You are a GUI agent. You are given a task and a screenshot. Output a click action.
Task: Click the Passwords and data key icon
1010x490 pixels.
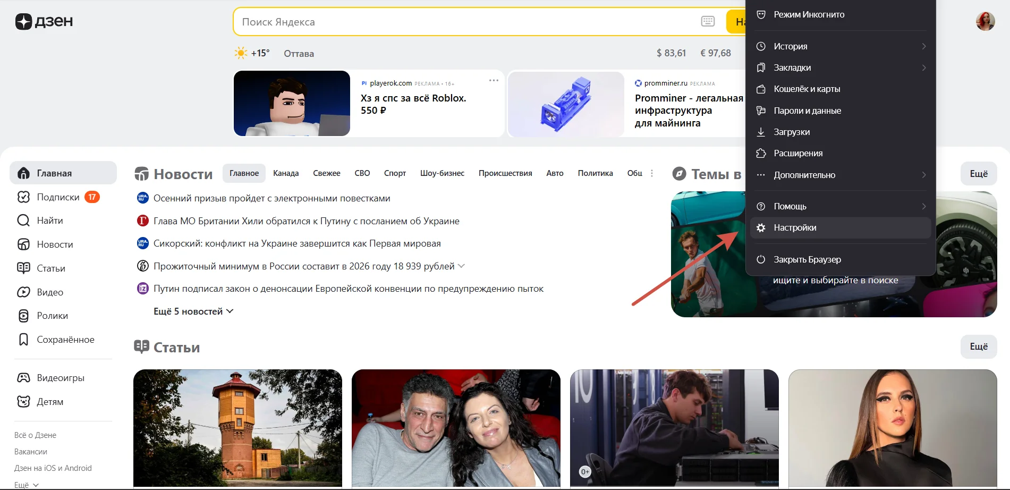click(761, 111)
